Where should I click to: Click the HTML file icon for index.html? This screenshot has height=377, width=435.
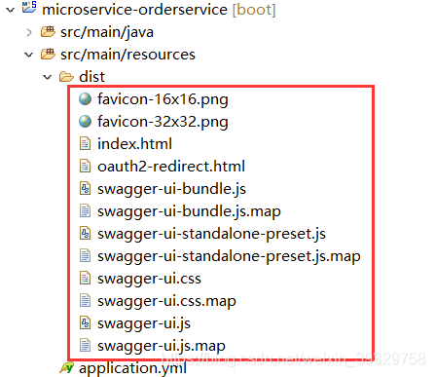point(85,144)
